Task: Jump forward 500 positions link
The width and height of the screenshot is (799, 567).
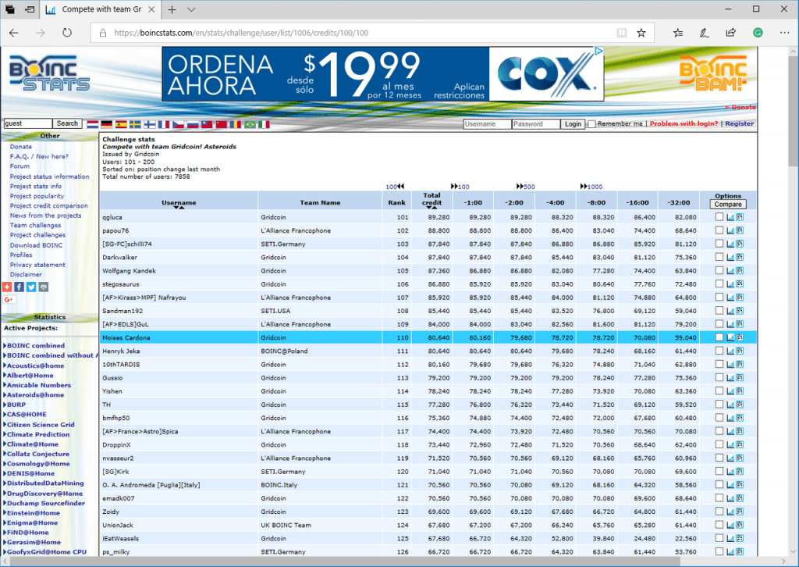Action: tap(526, 187)
